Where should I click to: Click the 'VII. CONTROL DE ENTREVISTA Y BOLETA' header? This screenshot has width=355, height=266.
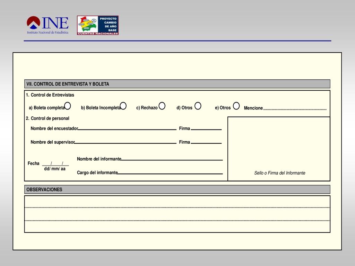[177, 84]
